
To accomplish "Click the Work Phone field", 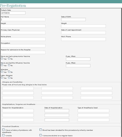I will tap(83, 39).
